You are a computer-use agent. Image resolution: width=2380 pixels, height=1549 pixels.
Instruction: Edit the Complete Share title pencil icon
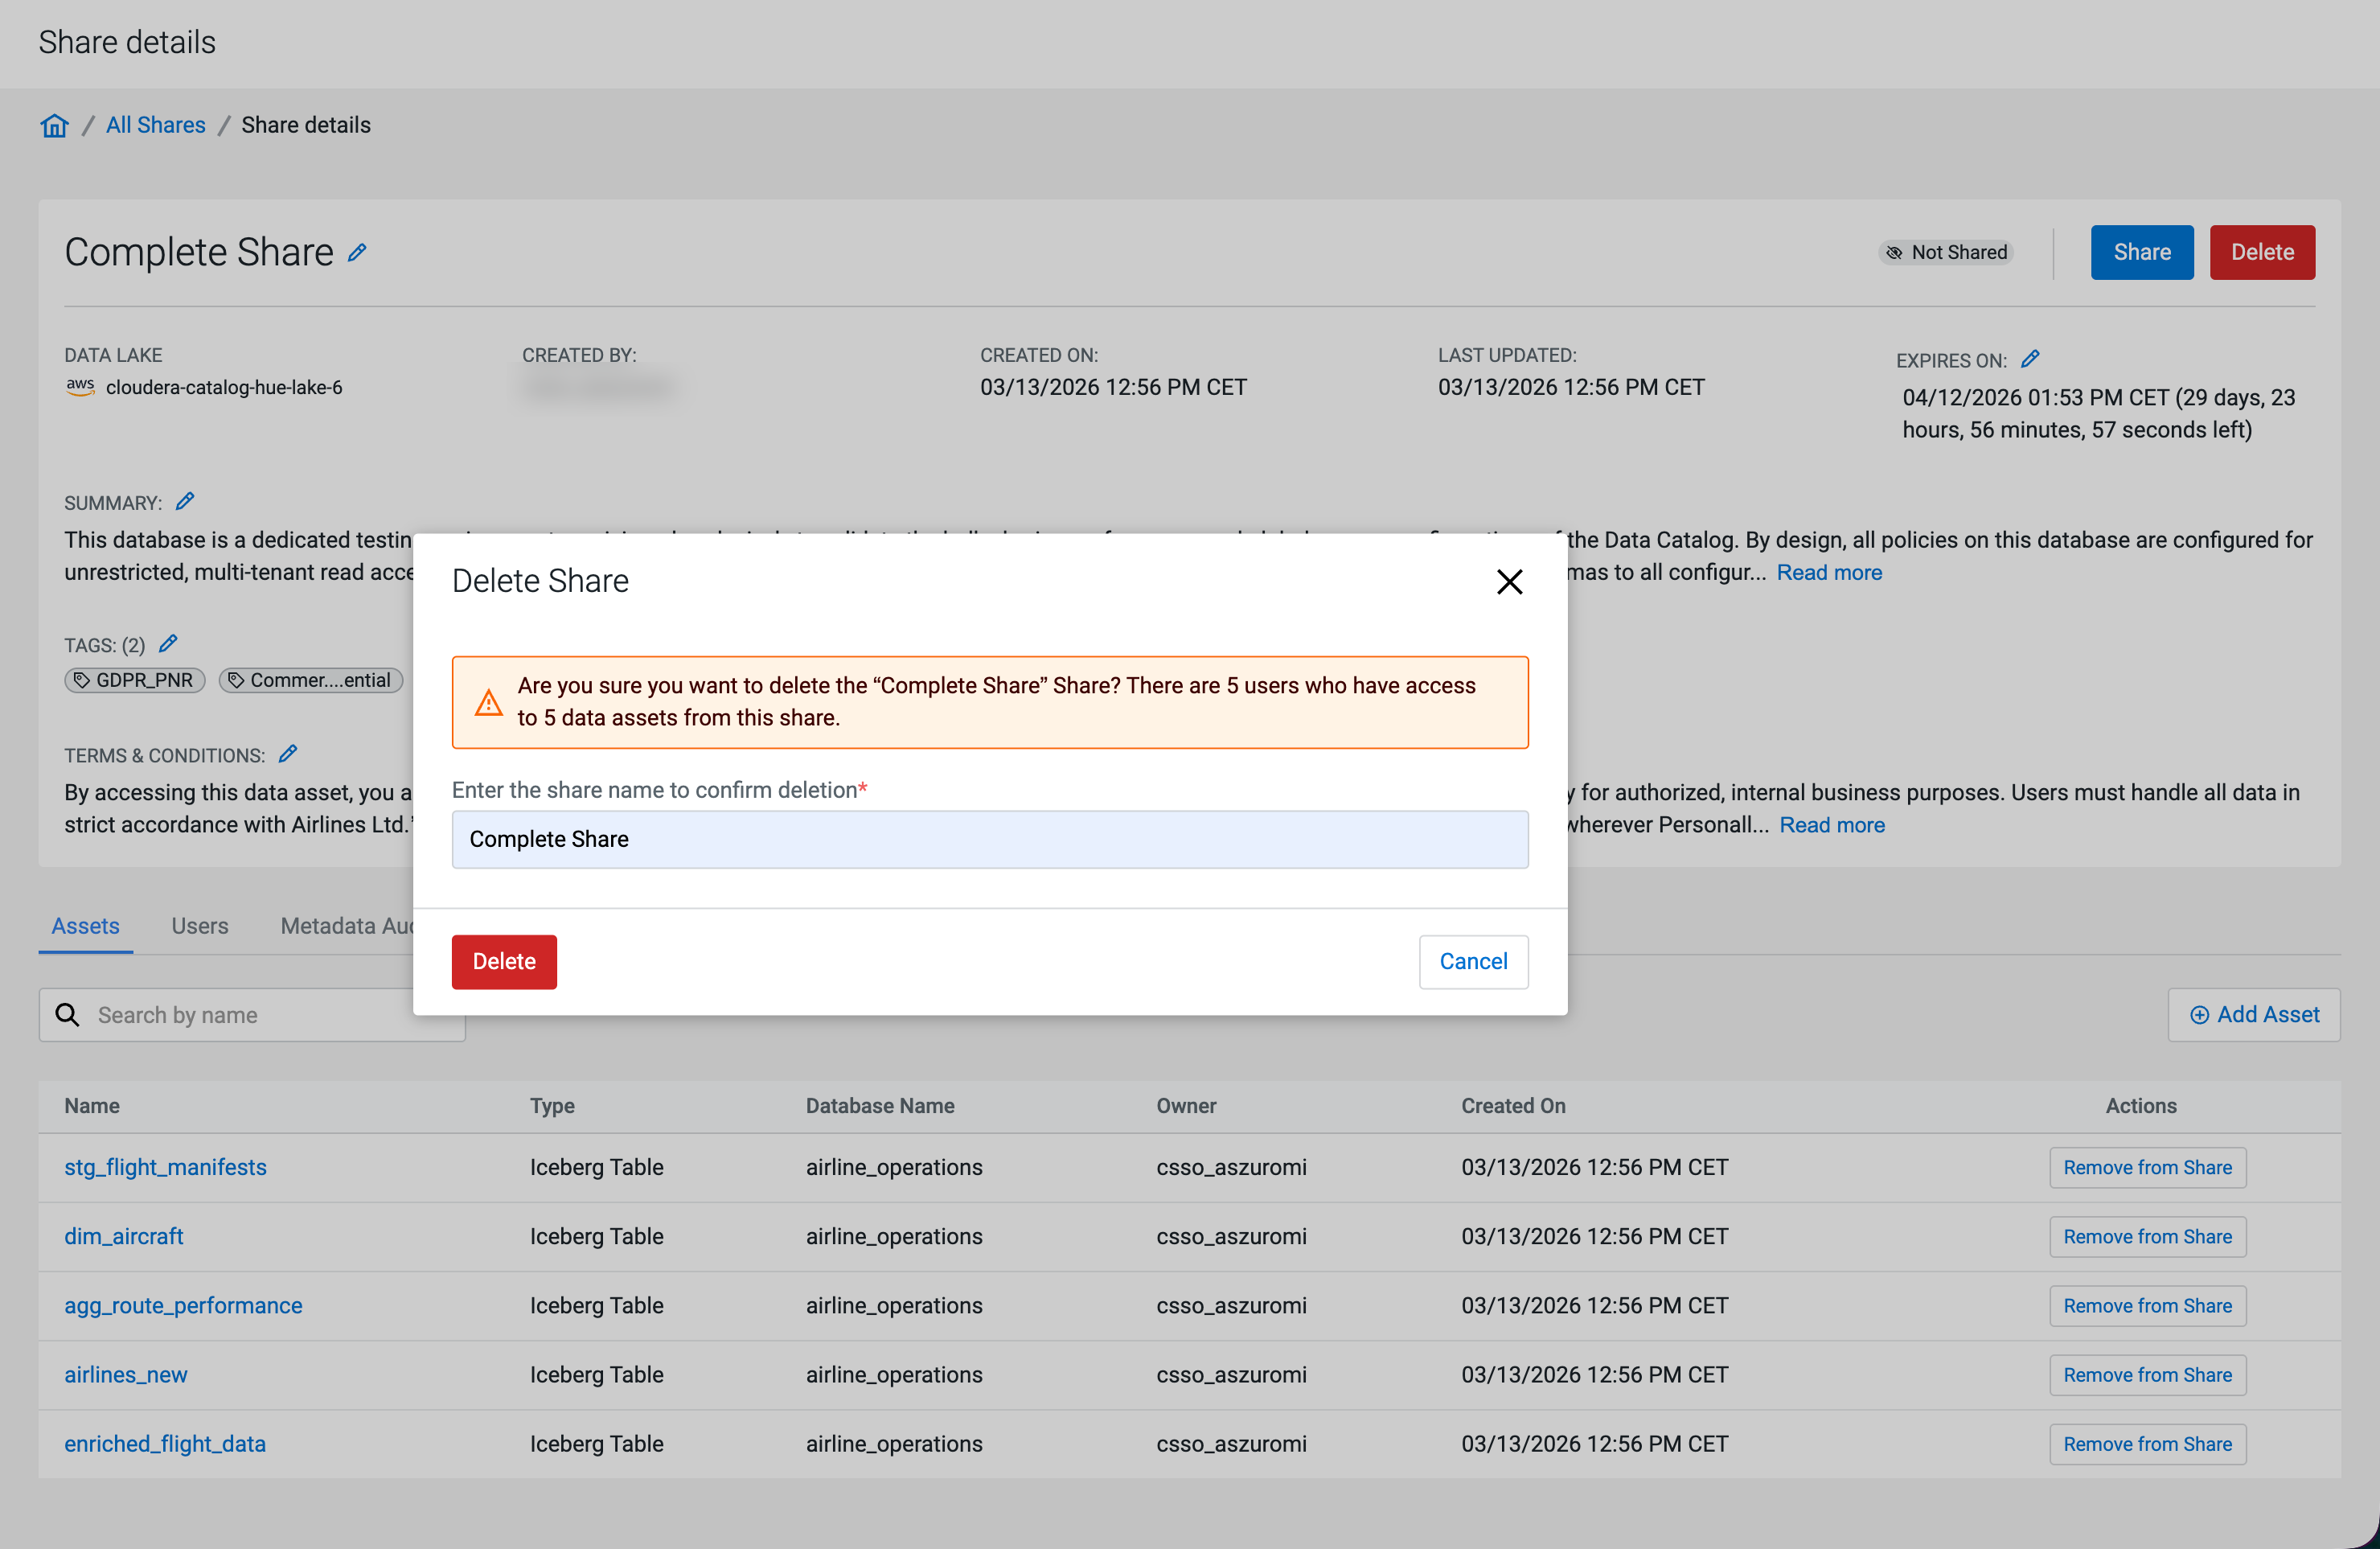coord(357,253)
